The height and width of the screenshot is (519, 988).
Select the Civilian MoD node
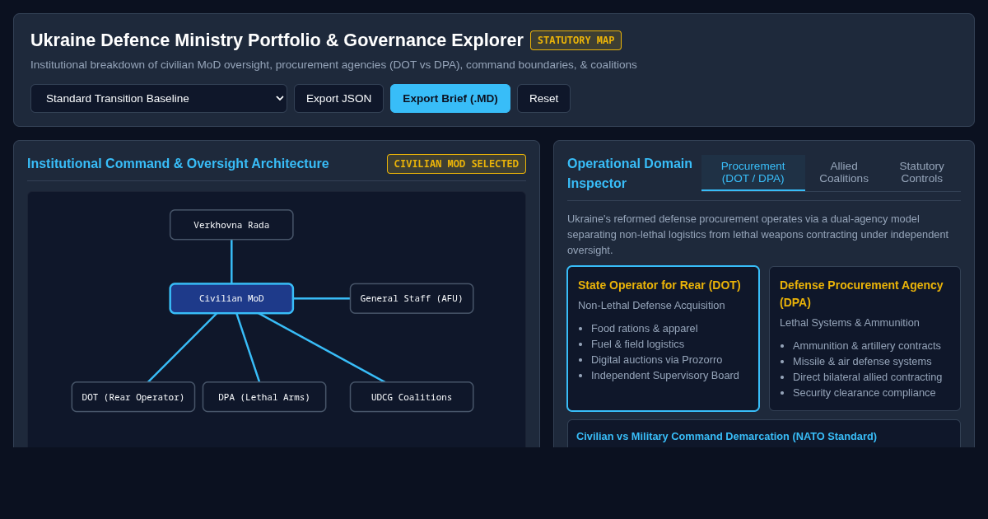click(231, 298)
